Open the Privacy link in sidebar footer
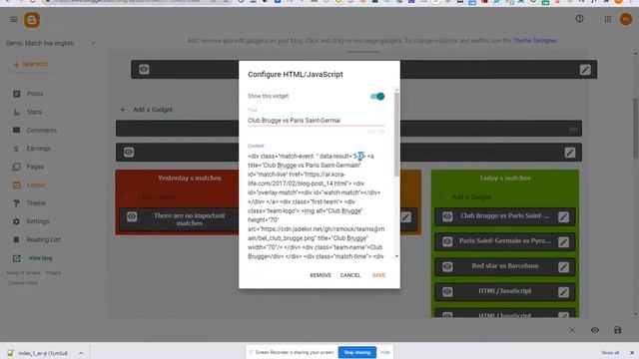639x359 pixels. (x=53, y=273)
